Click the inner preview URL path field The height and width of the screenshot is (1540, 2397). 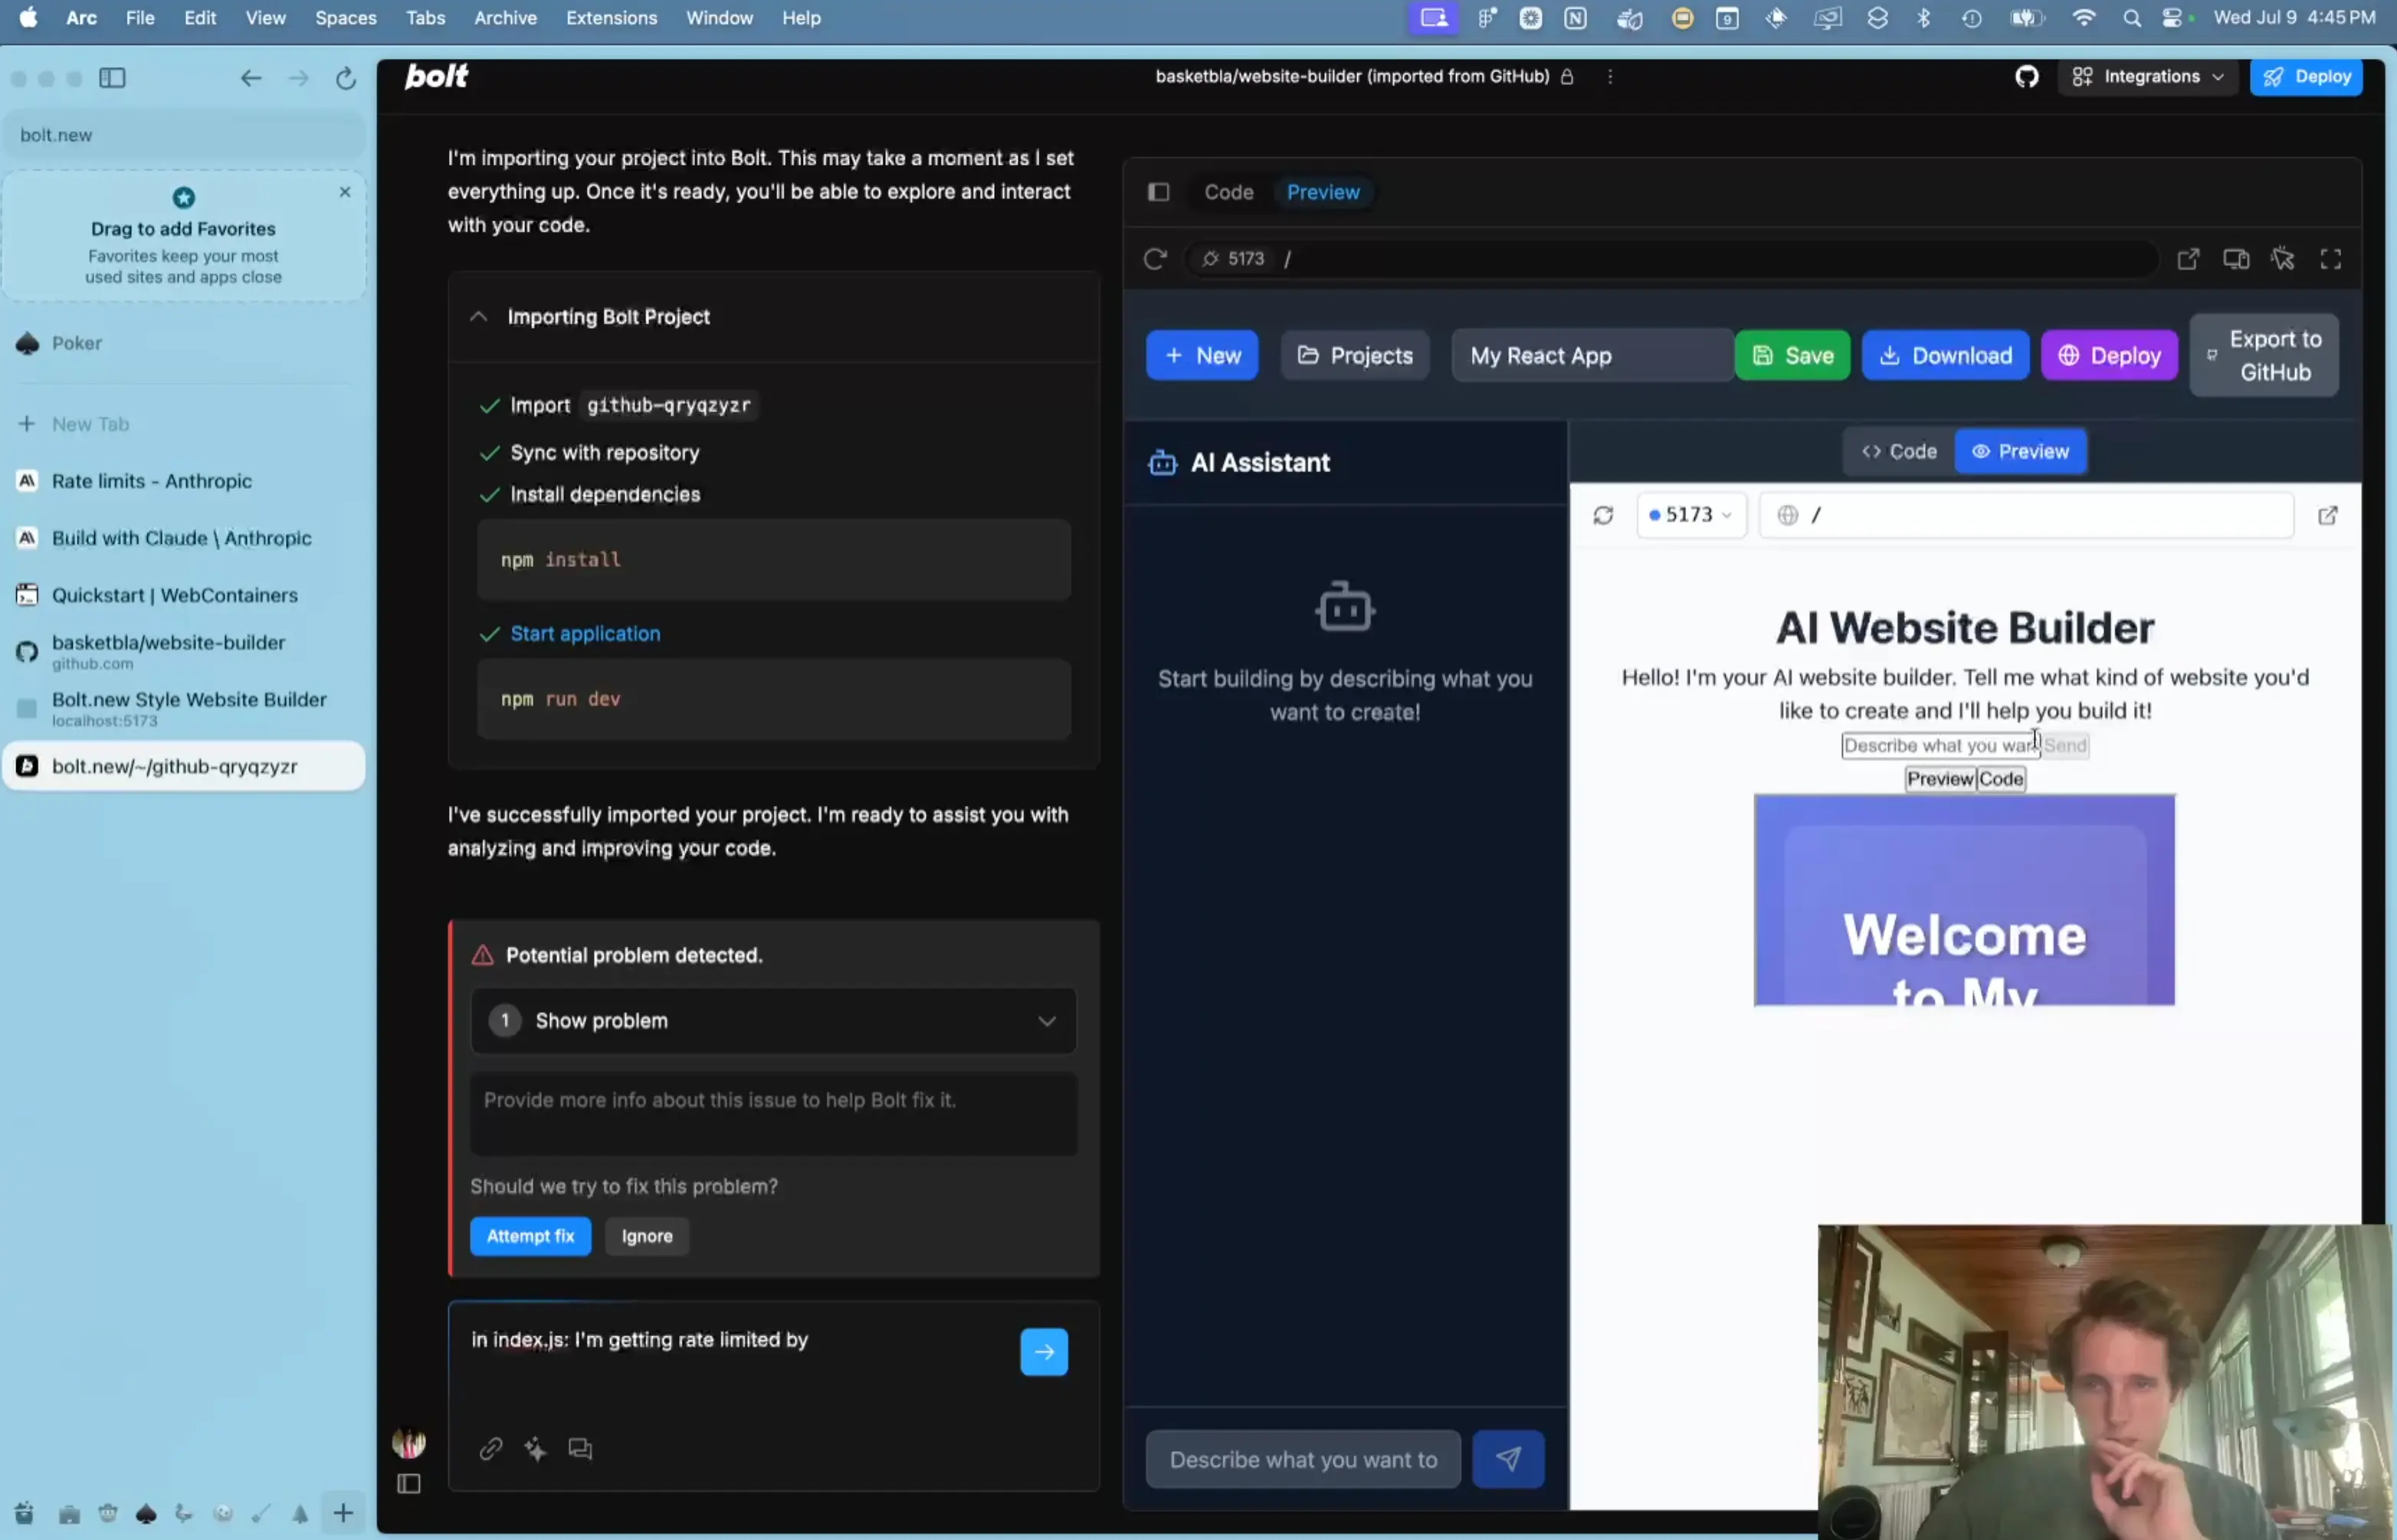[x=2026, y=515]
